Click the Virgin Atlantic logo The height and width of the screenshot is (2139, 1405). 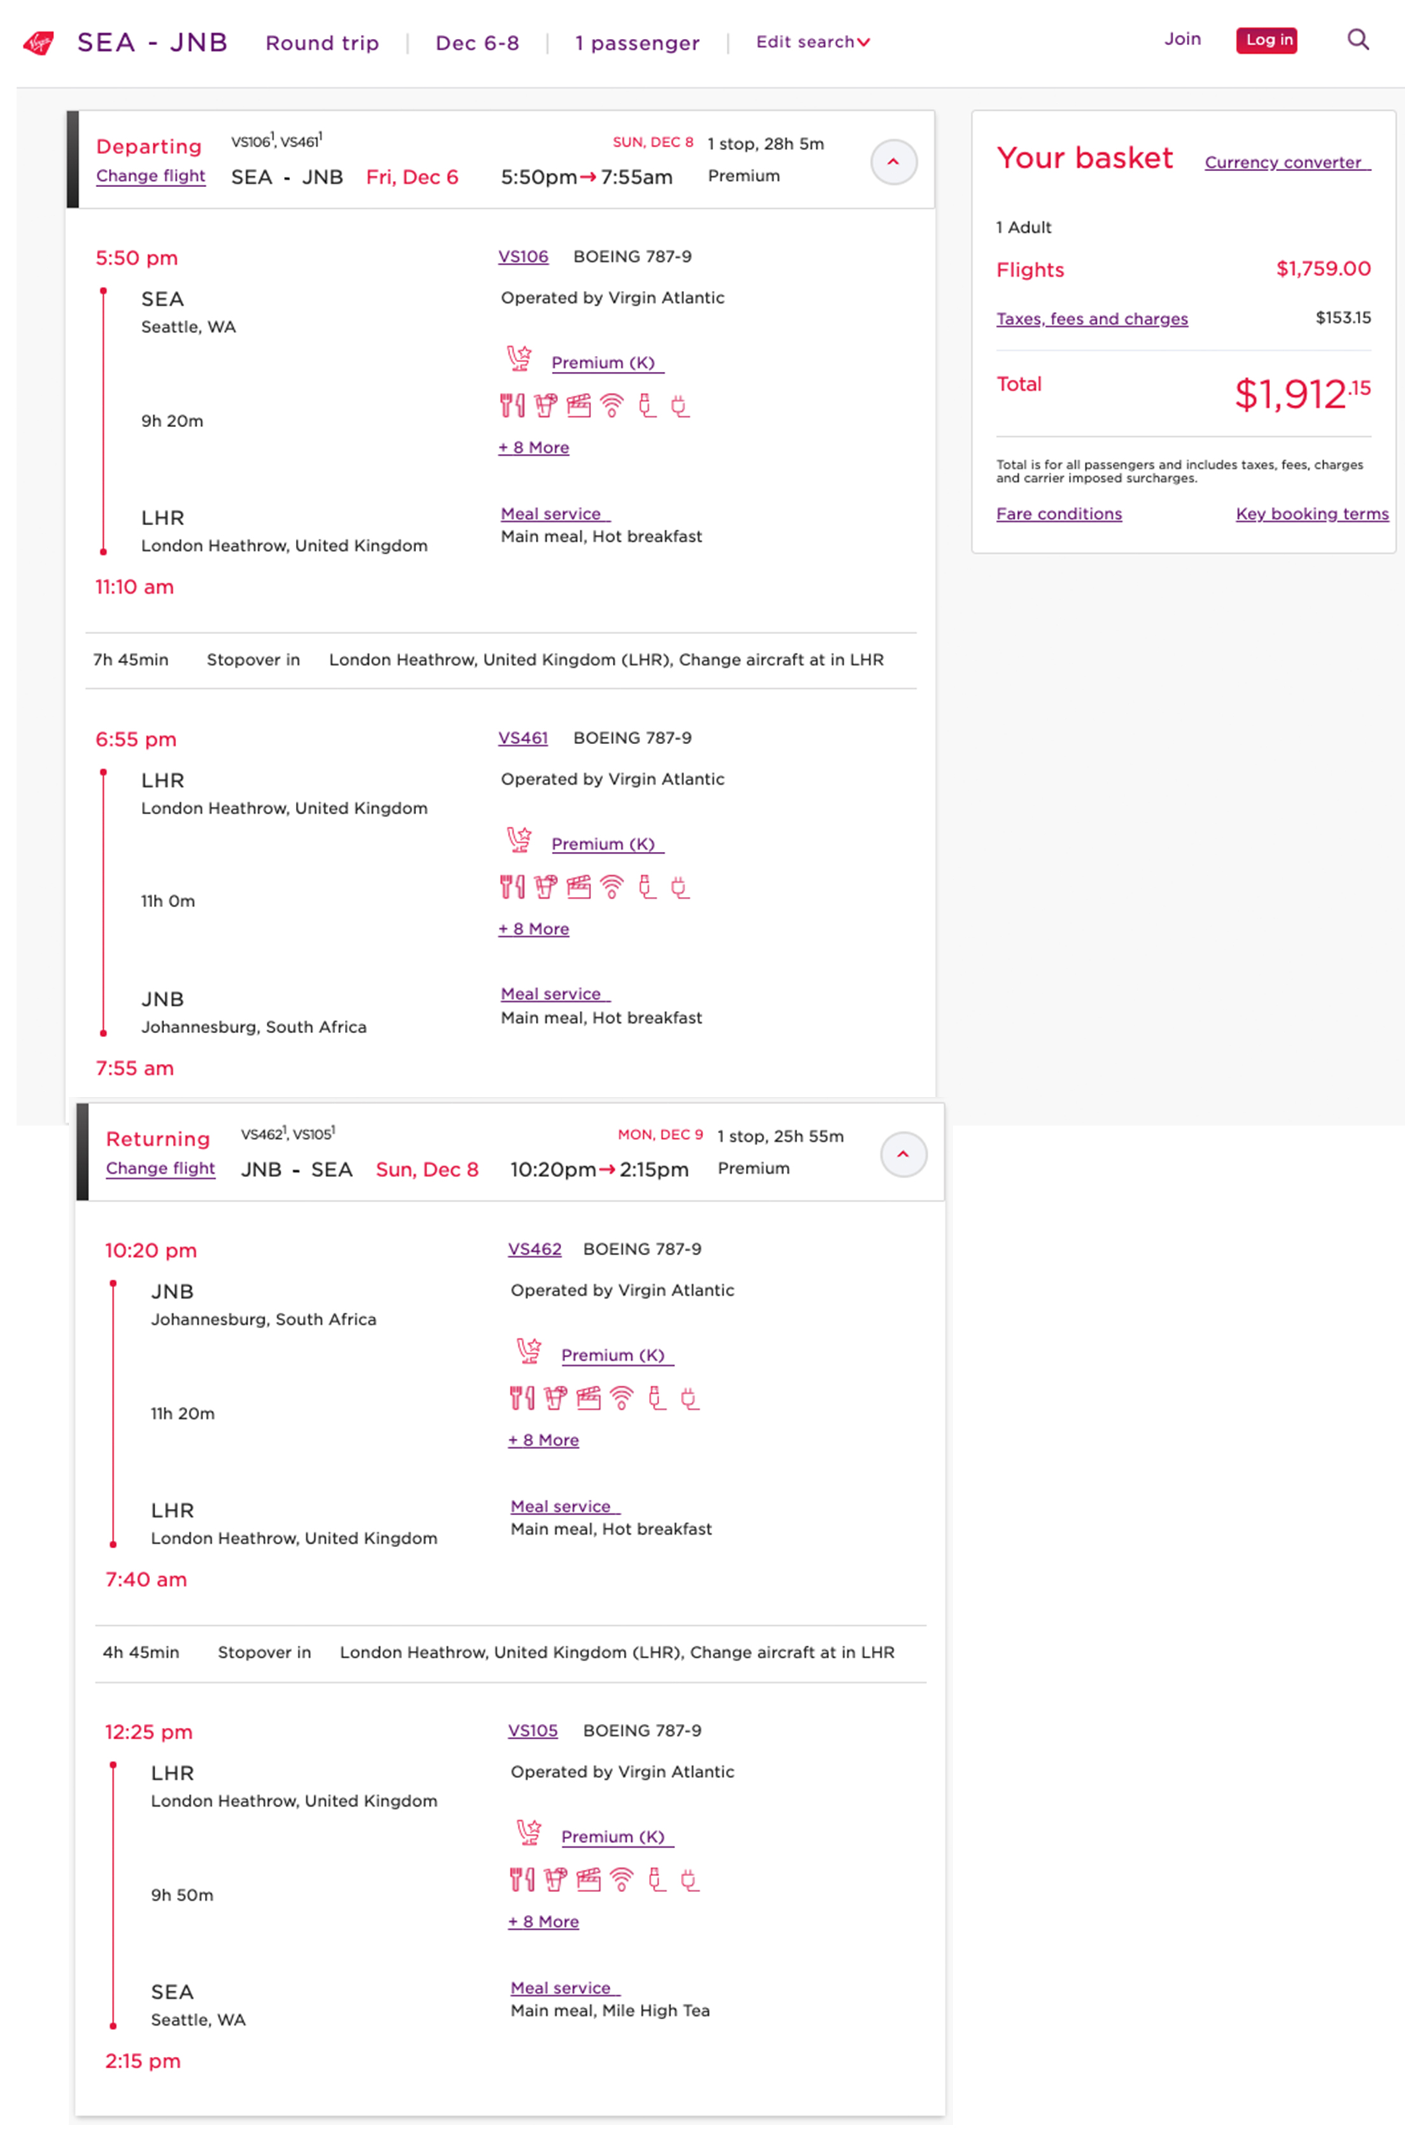click(39, 42)
